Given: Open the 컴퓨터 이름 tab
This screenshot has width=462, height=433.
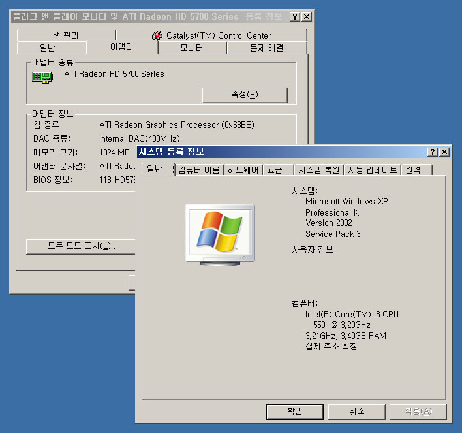Looking at the screenshot, I should click(x=199, y=170).
